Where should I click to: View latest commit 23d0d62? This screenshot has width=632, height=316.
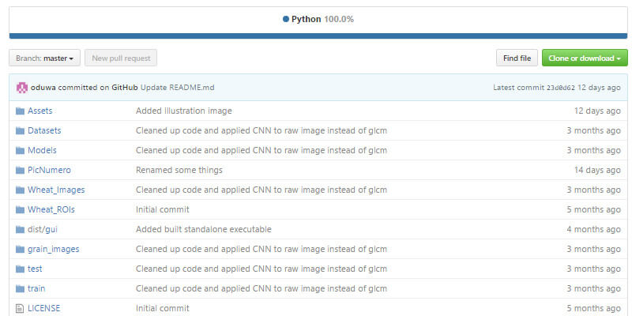[563, 87]
